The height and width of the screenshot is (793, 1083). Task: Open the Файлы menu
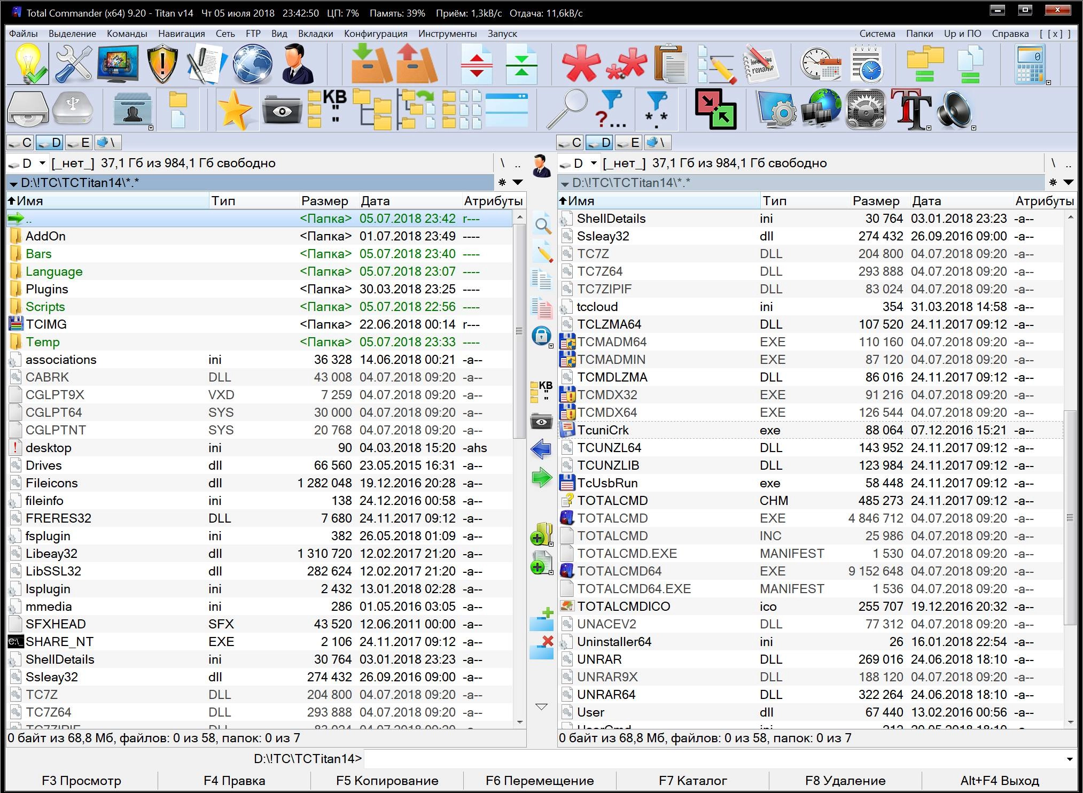(x=24, y=33)
